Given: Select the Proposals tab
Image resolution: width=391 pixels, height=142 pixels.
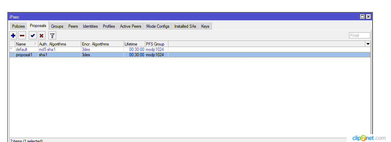Looking at the screenshot, I should [x=38, y=26].
